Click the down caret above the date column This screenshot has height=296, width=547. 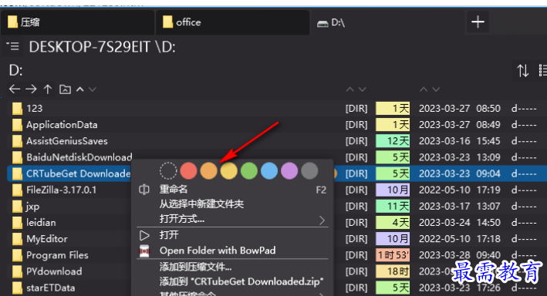point(436,89)
